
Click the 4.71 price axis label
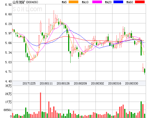click(8, 72)
